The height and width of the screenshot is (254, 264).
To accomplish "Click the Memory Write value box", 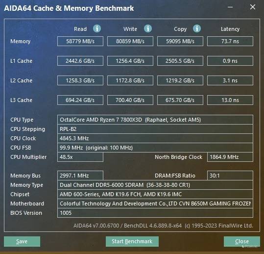I will pyautogui.click(x=130, y=41).
